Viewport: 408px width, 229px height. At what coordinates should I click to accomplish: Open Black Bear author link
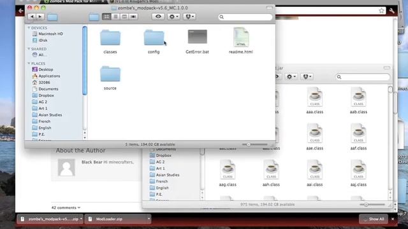pos(92,162)
